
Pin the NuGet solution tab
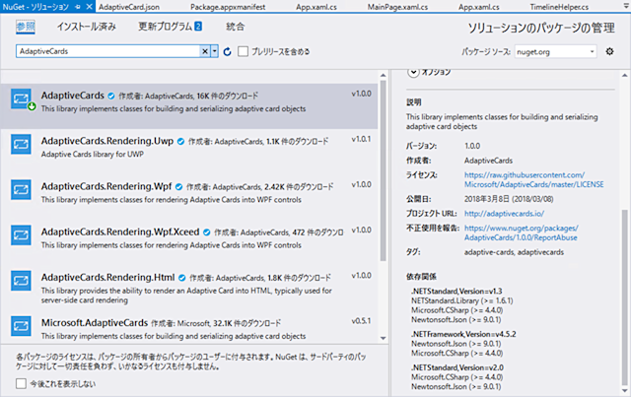point(78,7)
